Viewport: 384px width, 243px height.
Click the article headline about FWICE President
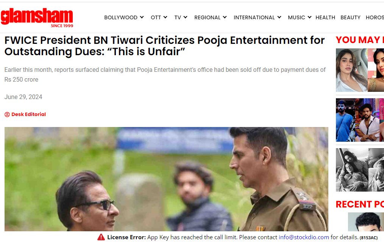coord(165,46)
